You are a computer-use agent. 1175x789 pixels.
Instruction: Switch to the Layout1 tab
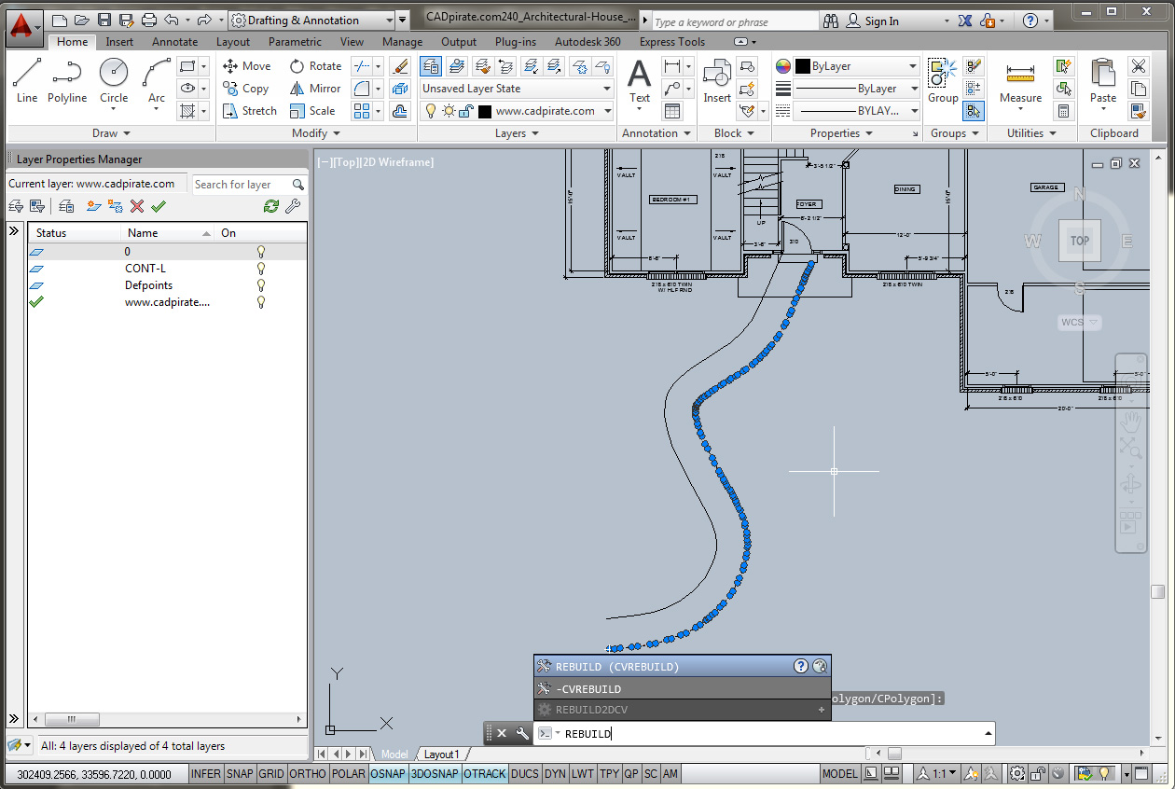click(441, 754)
